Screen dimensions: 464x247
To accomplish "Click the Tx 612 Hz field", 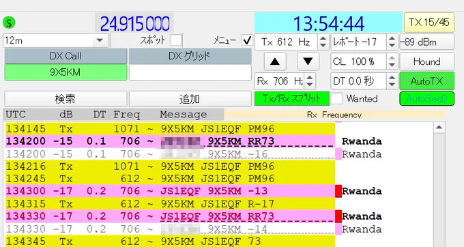I will coord(287,42).
